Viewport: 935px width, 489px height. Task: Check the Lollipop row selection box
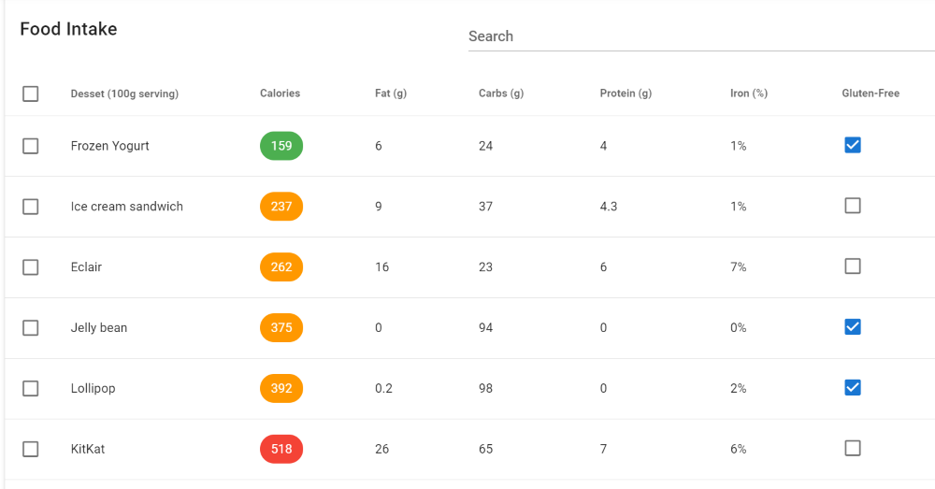31,389
